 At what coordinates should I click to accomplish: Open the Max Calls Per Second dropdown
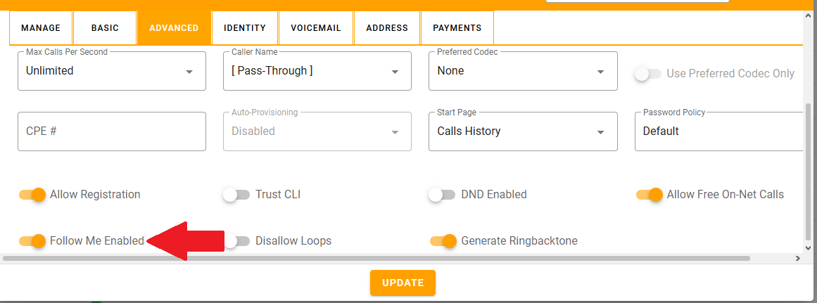[x=111, y=71]
